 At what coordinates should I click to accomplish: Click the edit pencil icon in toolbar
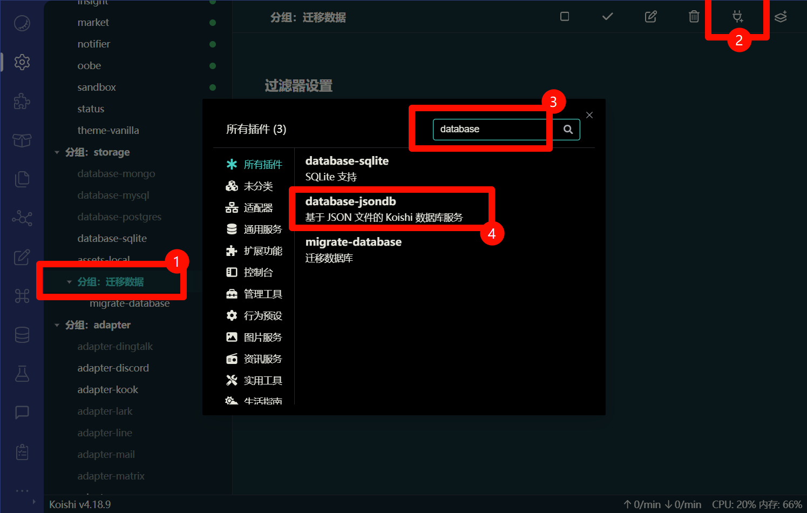pos(651,17)
